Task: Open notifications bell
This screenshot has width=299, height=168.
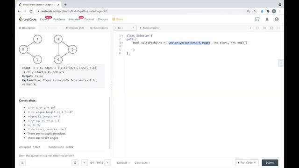Action: coord(267,19)
